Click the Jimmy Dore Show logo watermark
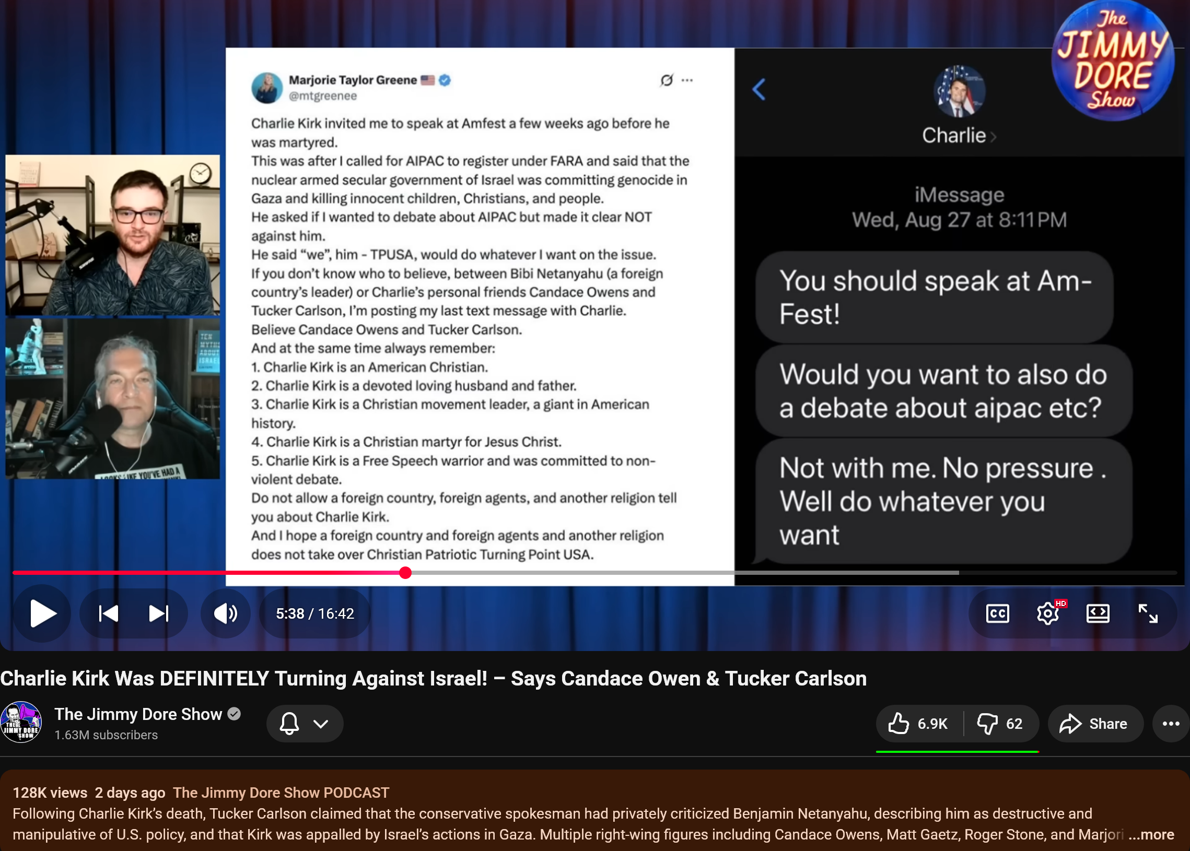 coord(1112,60)
